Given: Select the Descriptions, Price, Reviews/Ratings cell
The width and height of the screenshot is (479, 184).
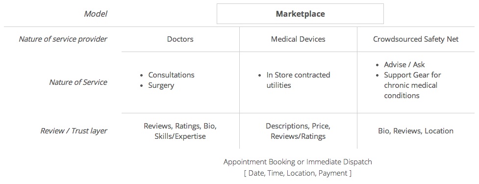Looking at the screenshot, I should (298, 131).
